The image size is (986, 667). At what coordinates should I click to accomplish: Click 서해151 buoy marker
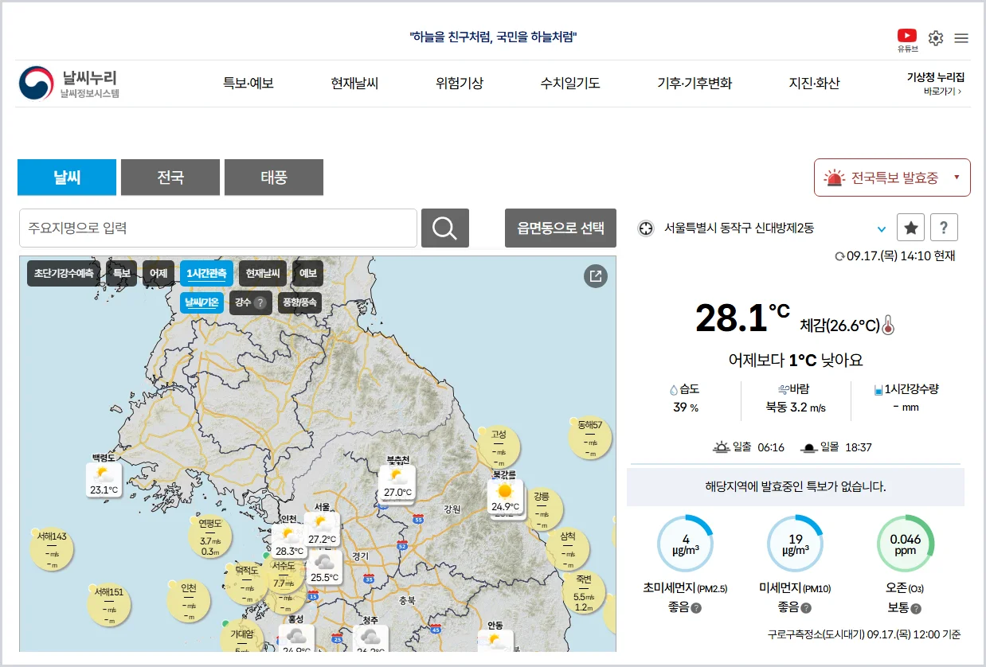[x=108, y=606]
